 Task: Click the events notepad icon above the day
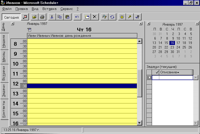click(x=29, y=30)
